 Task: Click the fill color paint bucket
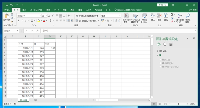point(38,21)
